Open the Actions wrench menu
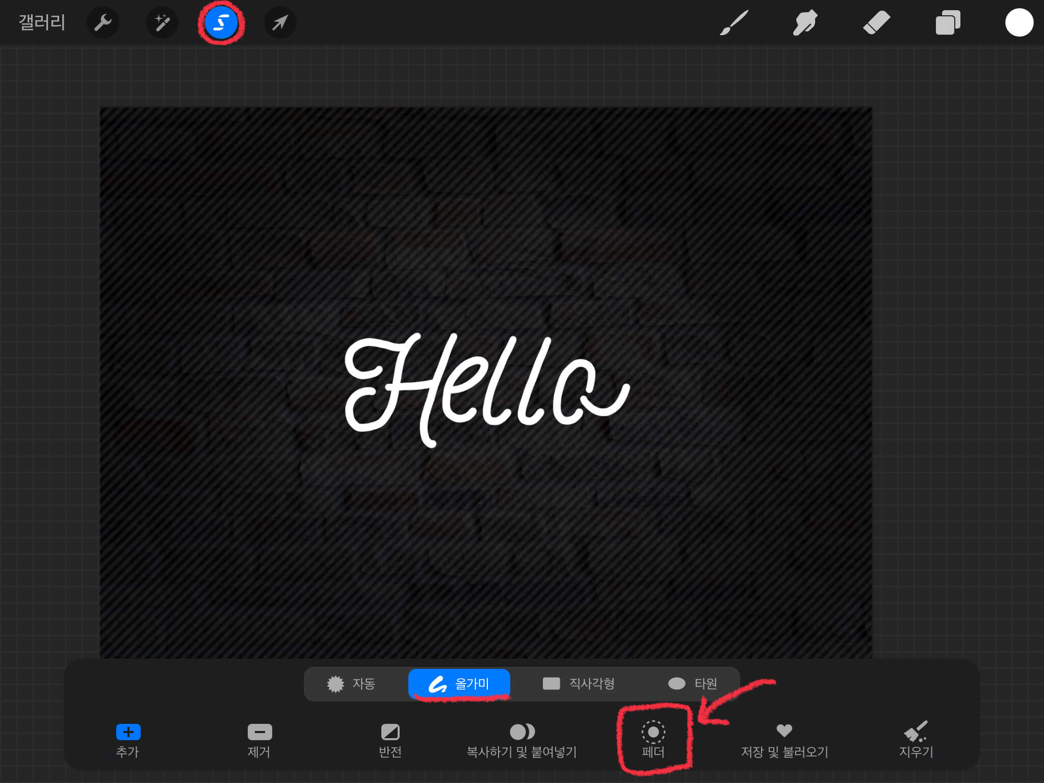Viewport: 1044px width, 783px height. [x=102, y=23]
